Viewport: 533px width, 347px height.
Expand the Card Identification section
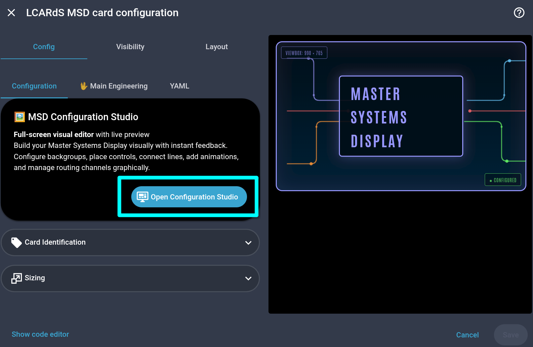[x=130, y=242]
